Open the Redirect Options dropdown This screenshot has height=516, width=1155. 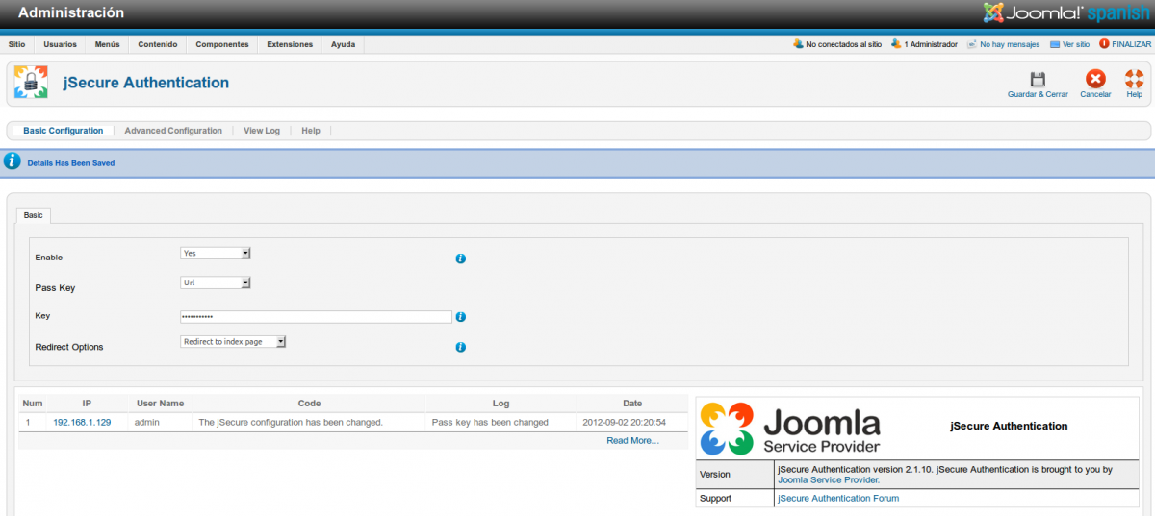[234, 341]
